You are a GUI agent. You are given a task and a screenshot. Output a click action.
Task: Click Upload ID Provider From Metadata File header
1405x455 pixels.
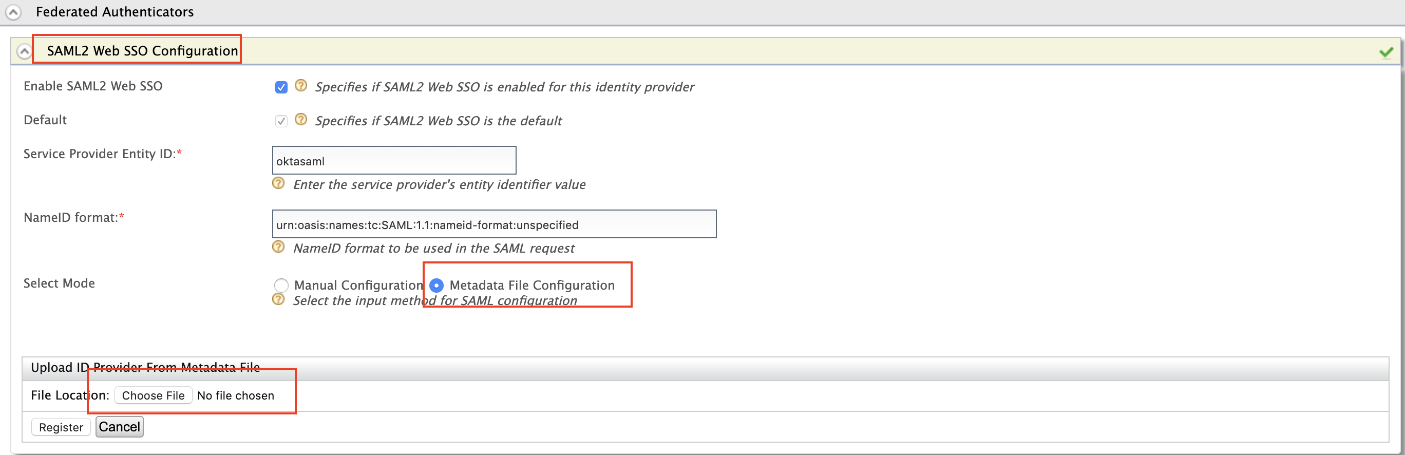click(x=145, y=367)
